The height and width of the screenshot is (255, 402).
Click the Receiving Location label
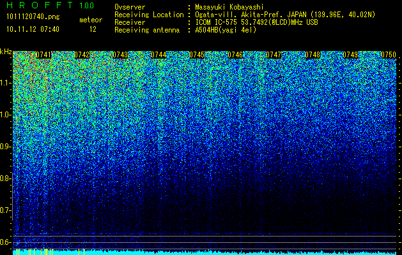point(149,15)
